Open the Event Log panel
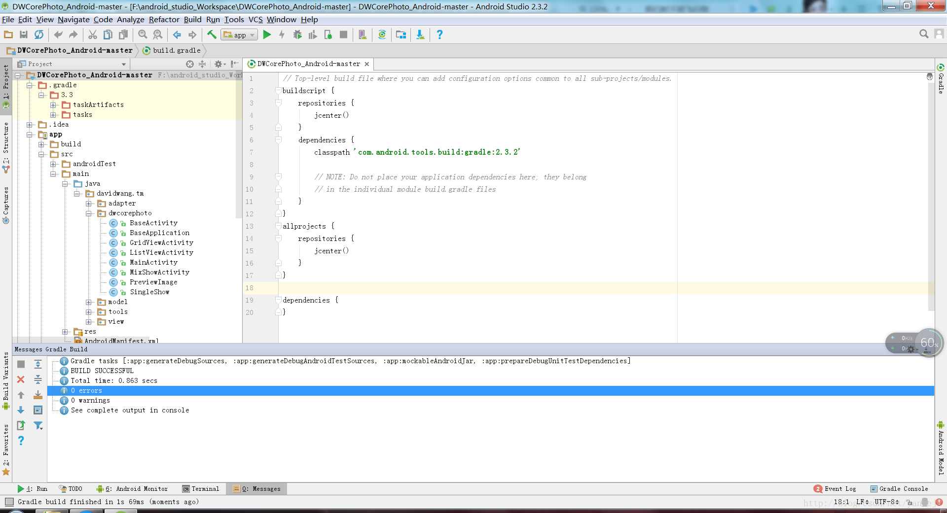The image size is (947, 513). pyautogui.click(x=835, y=489)
